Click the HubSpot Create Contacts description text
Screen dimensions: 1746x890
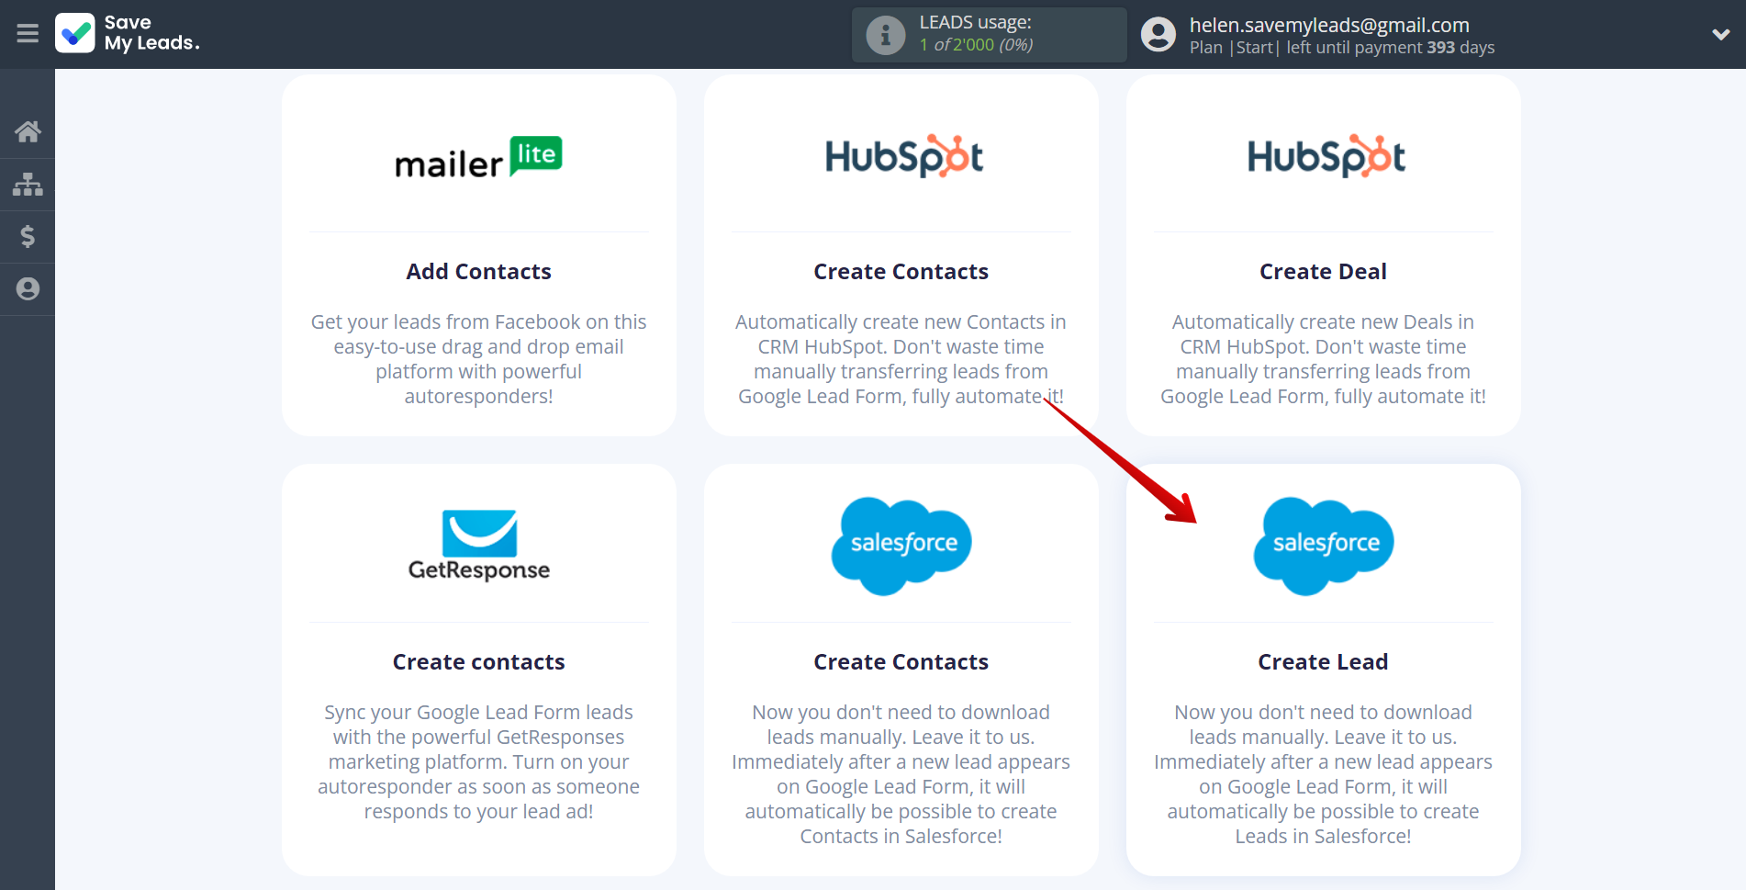(x=901, y=359)
